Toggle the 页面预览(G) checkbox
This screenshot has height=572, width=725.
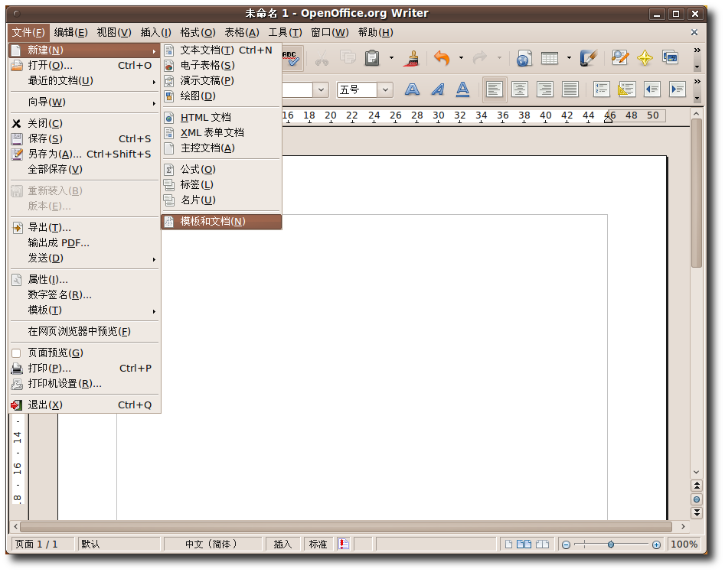click(16, 353)
